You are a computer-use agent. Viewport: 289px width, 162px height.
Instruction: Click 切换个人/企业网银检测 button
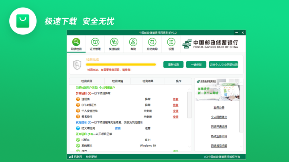224,64
